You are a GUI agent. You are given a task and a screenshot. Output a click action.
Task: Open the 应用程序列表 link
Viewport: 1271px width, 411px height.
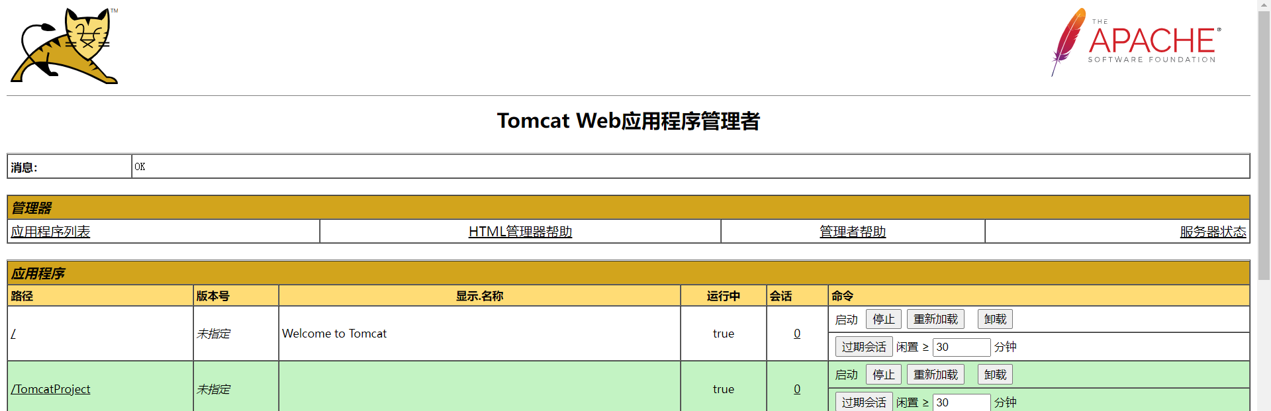[50, 232]
